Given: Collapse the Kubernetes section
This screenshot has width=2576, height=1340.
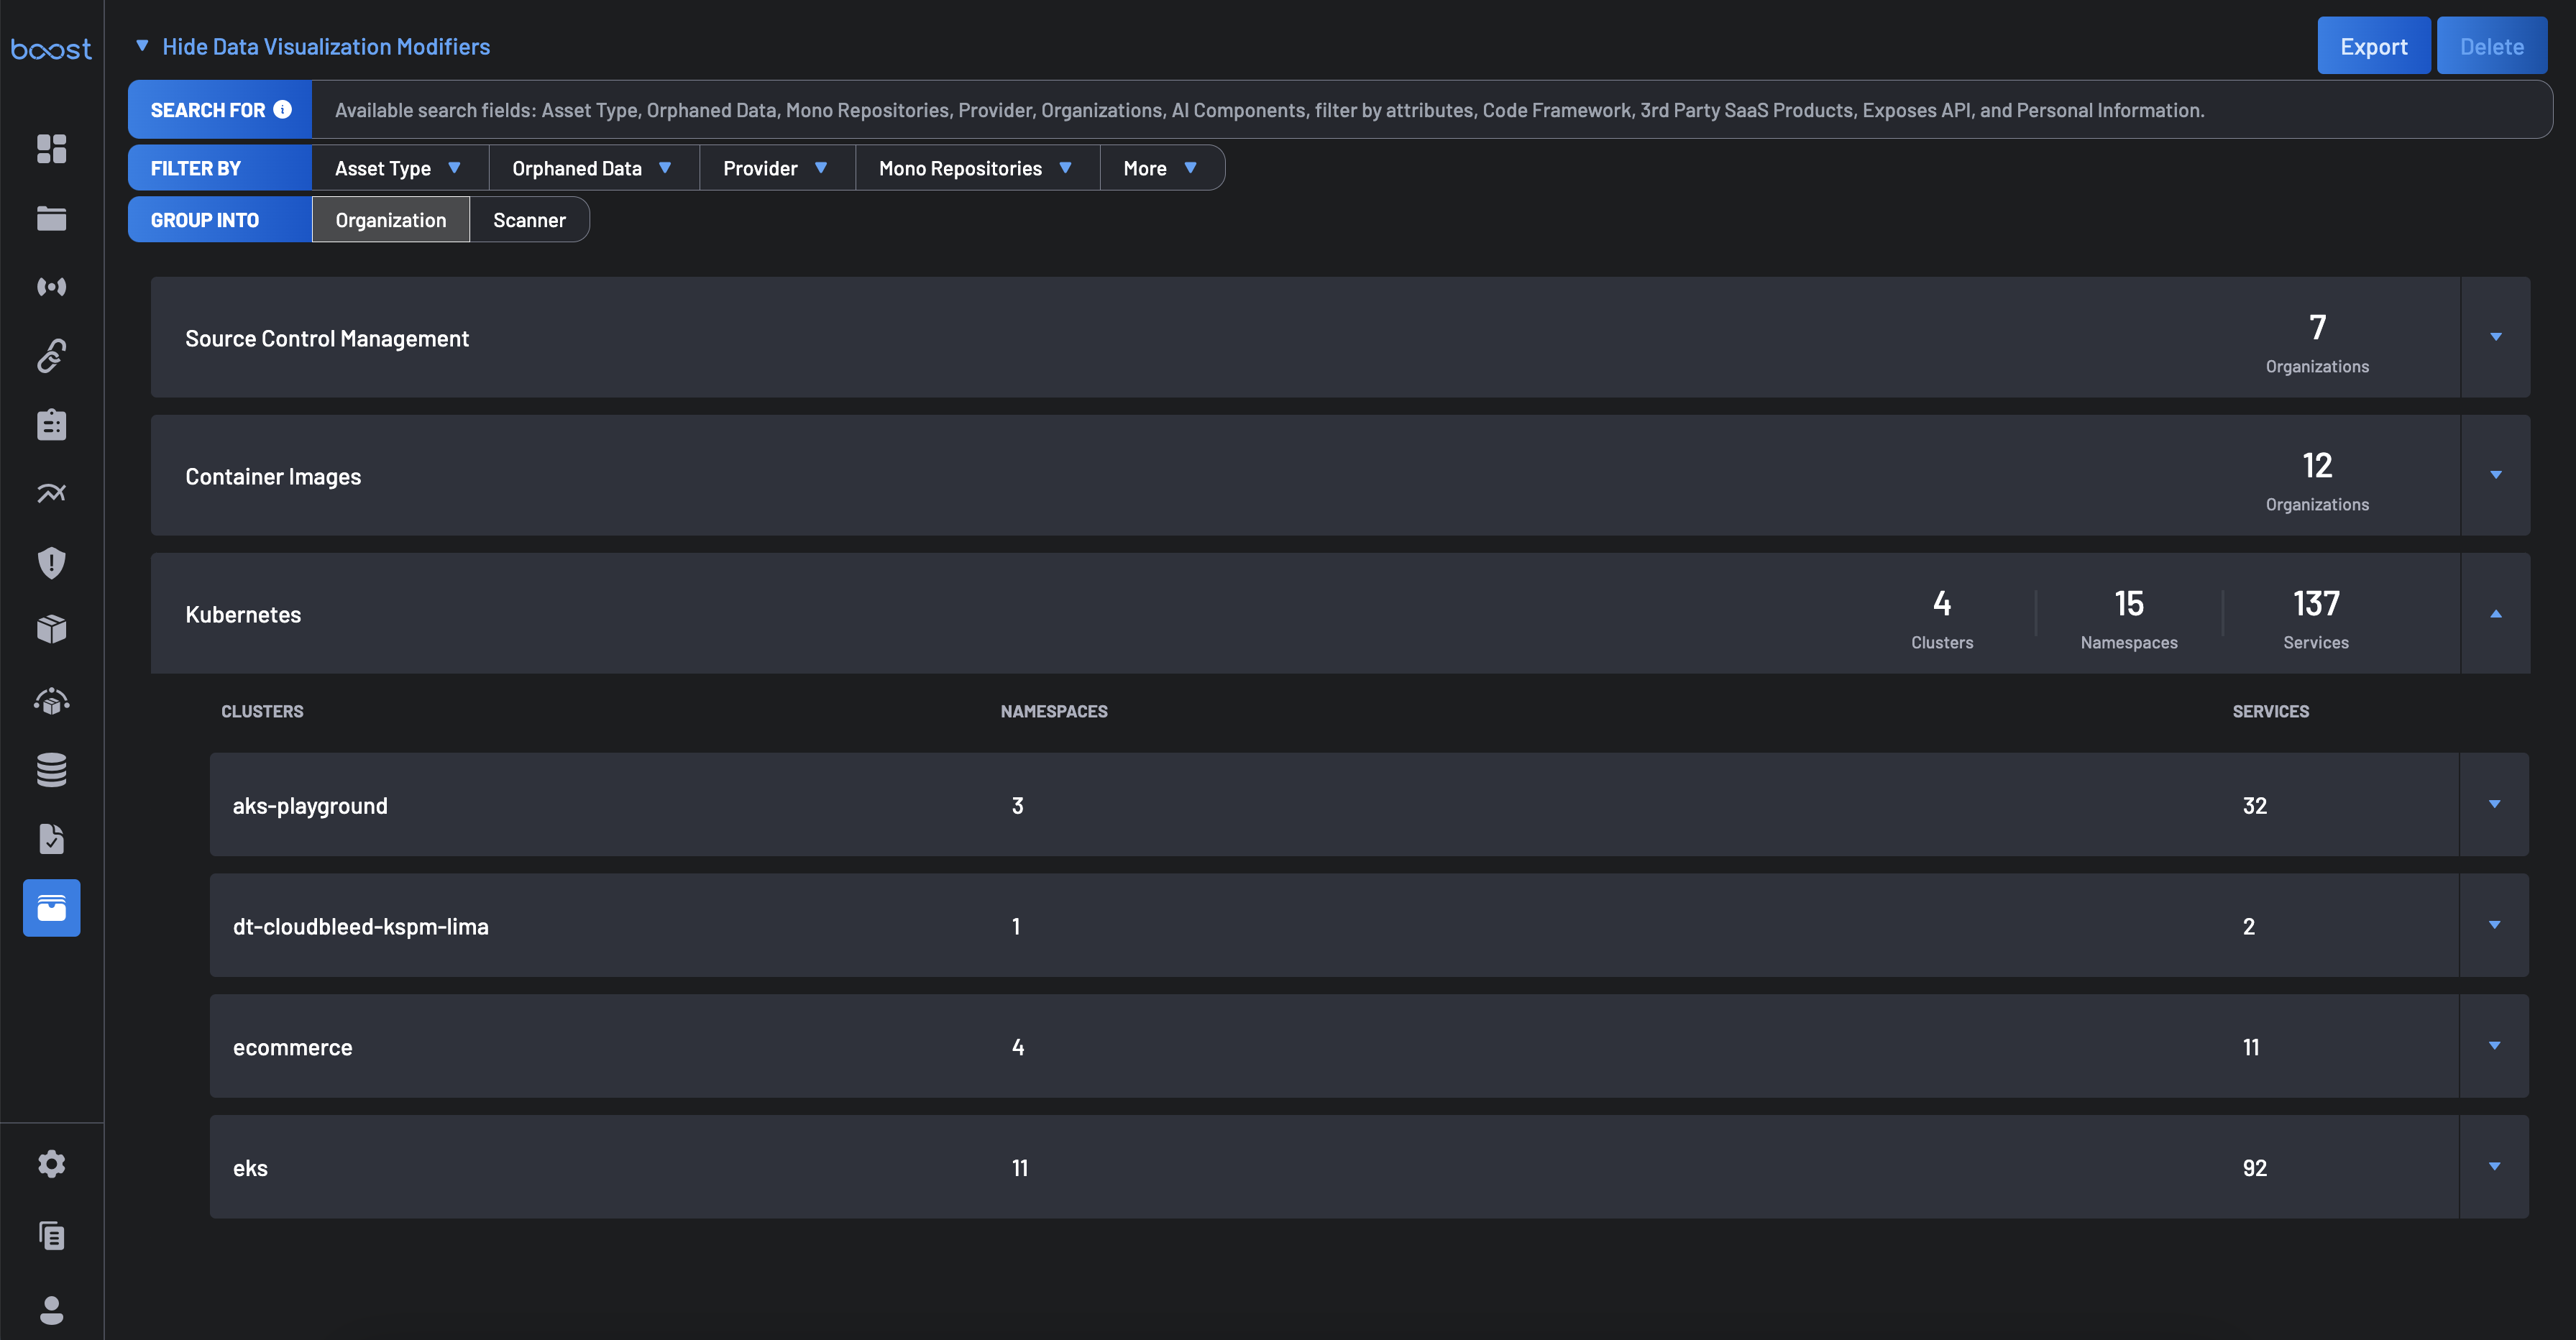Looking at the screenshot, I should point(2495,613).
